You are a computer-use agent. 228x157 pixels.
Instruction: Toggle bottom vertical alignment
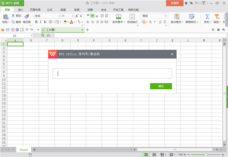97,16
